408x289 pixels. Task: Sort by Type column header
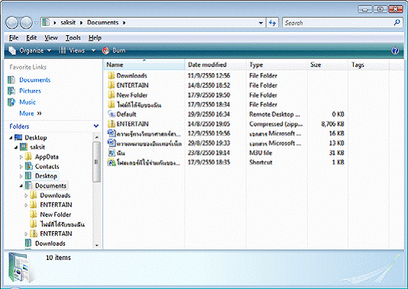(277, 65)
